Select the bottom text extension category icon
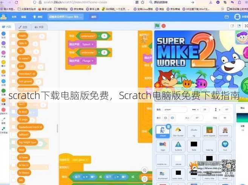 click(3, 130)
